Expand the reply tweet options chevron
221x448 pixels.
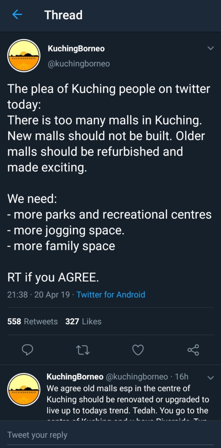(x=211, y=377)
